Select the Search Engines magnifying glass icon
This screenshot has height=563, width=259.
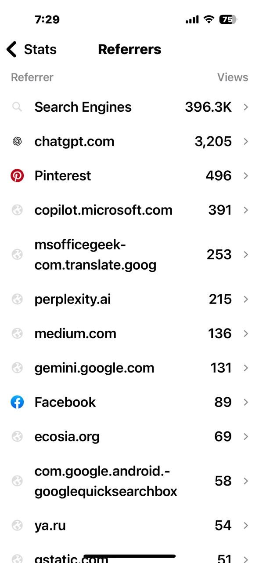tap(17, 106)
